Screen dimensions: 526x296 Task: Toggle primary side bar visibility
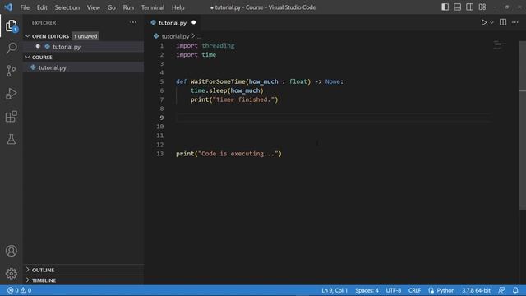(x=445, y=7)
